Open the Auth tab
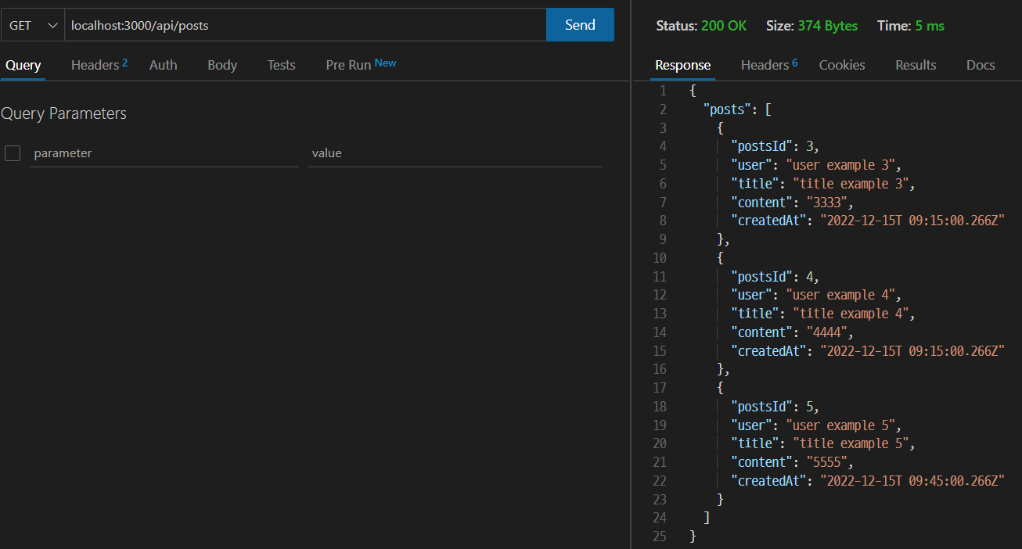Screen dimensions: 1022x549 point(163,65)
